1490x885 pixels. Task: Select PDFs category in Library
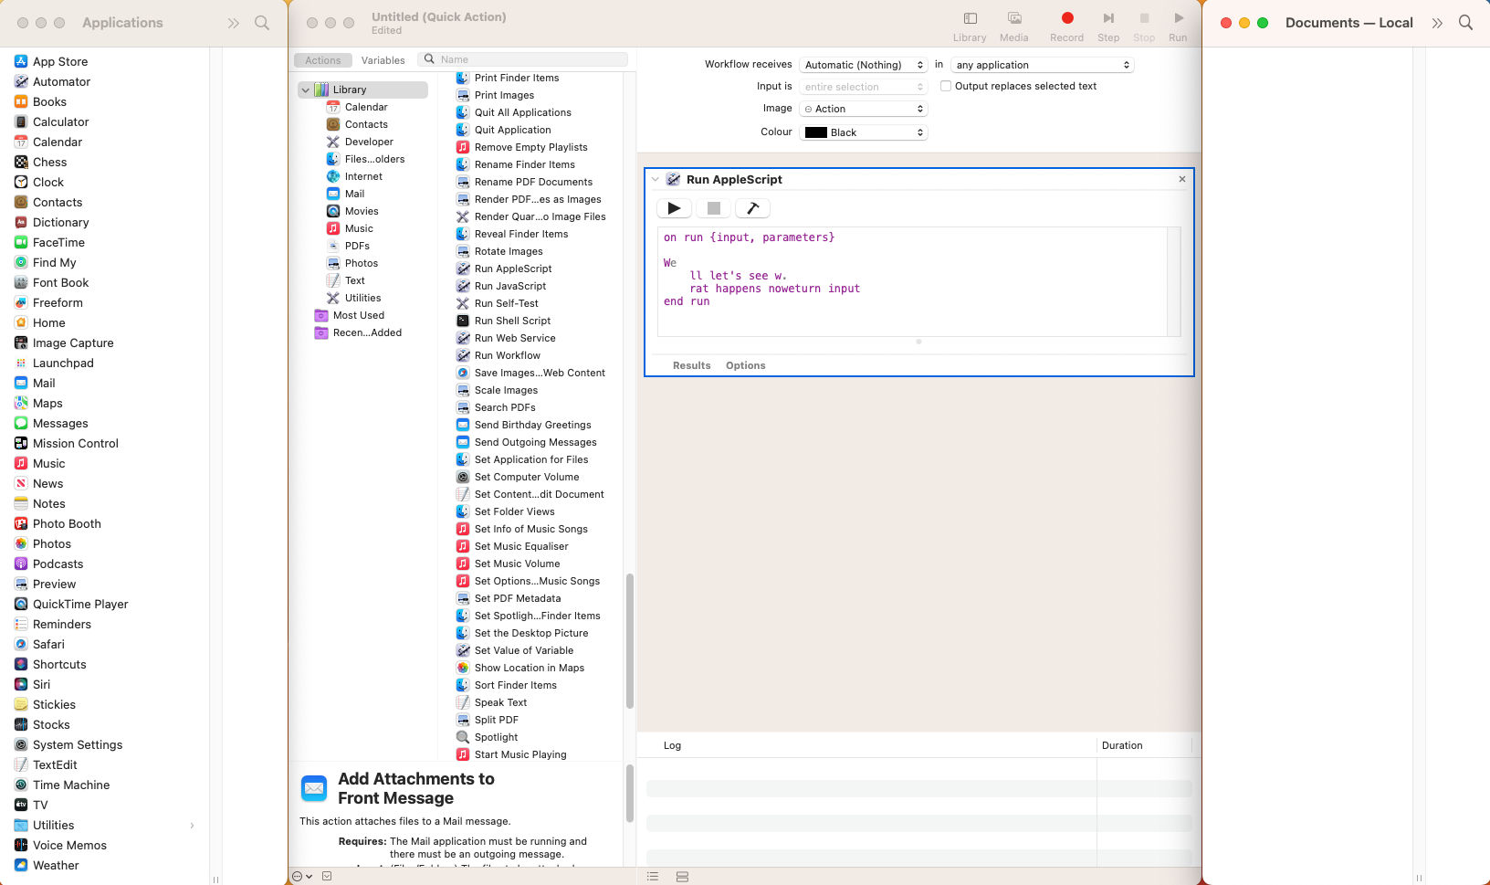[357, 246]
